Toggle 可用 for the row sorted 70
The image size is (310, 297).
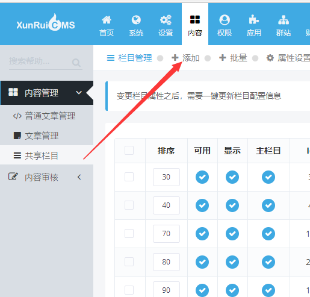(x=202, y=234)
